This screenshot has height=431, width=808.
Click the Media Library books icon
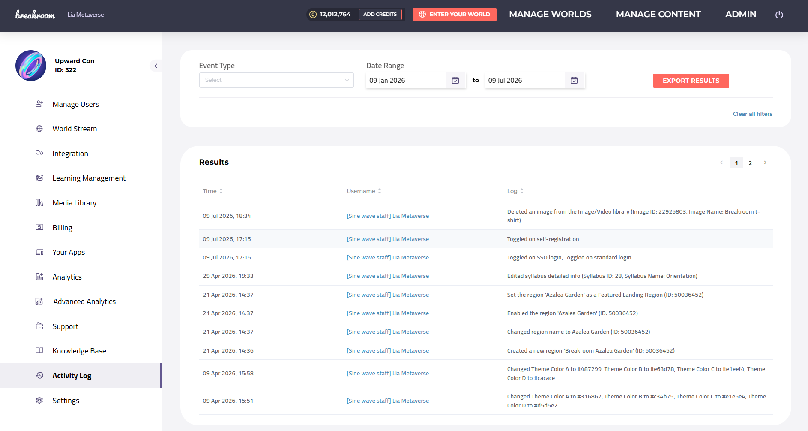(39, 202)
